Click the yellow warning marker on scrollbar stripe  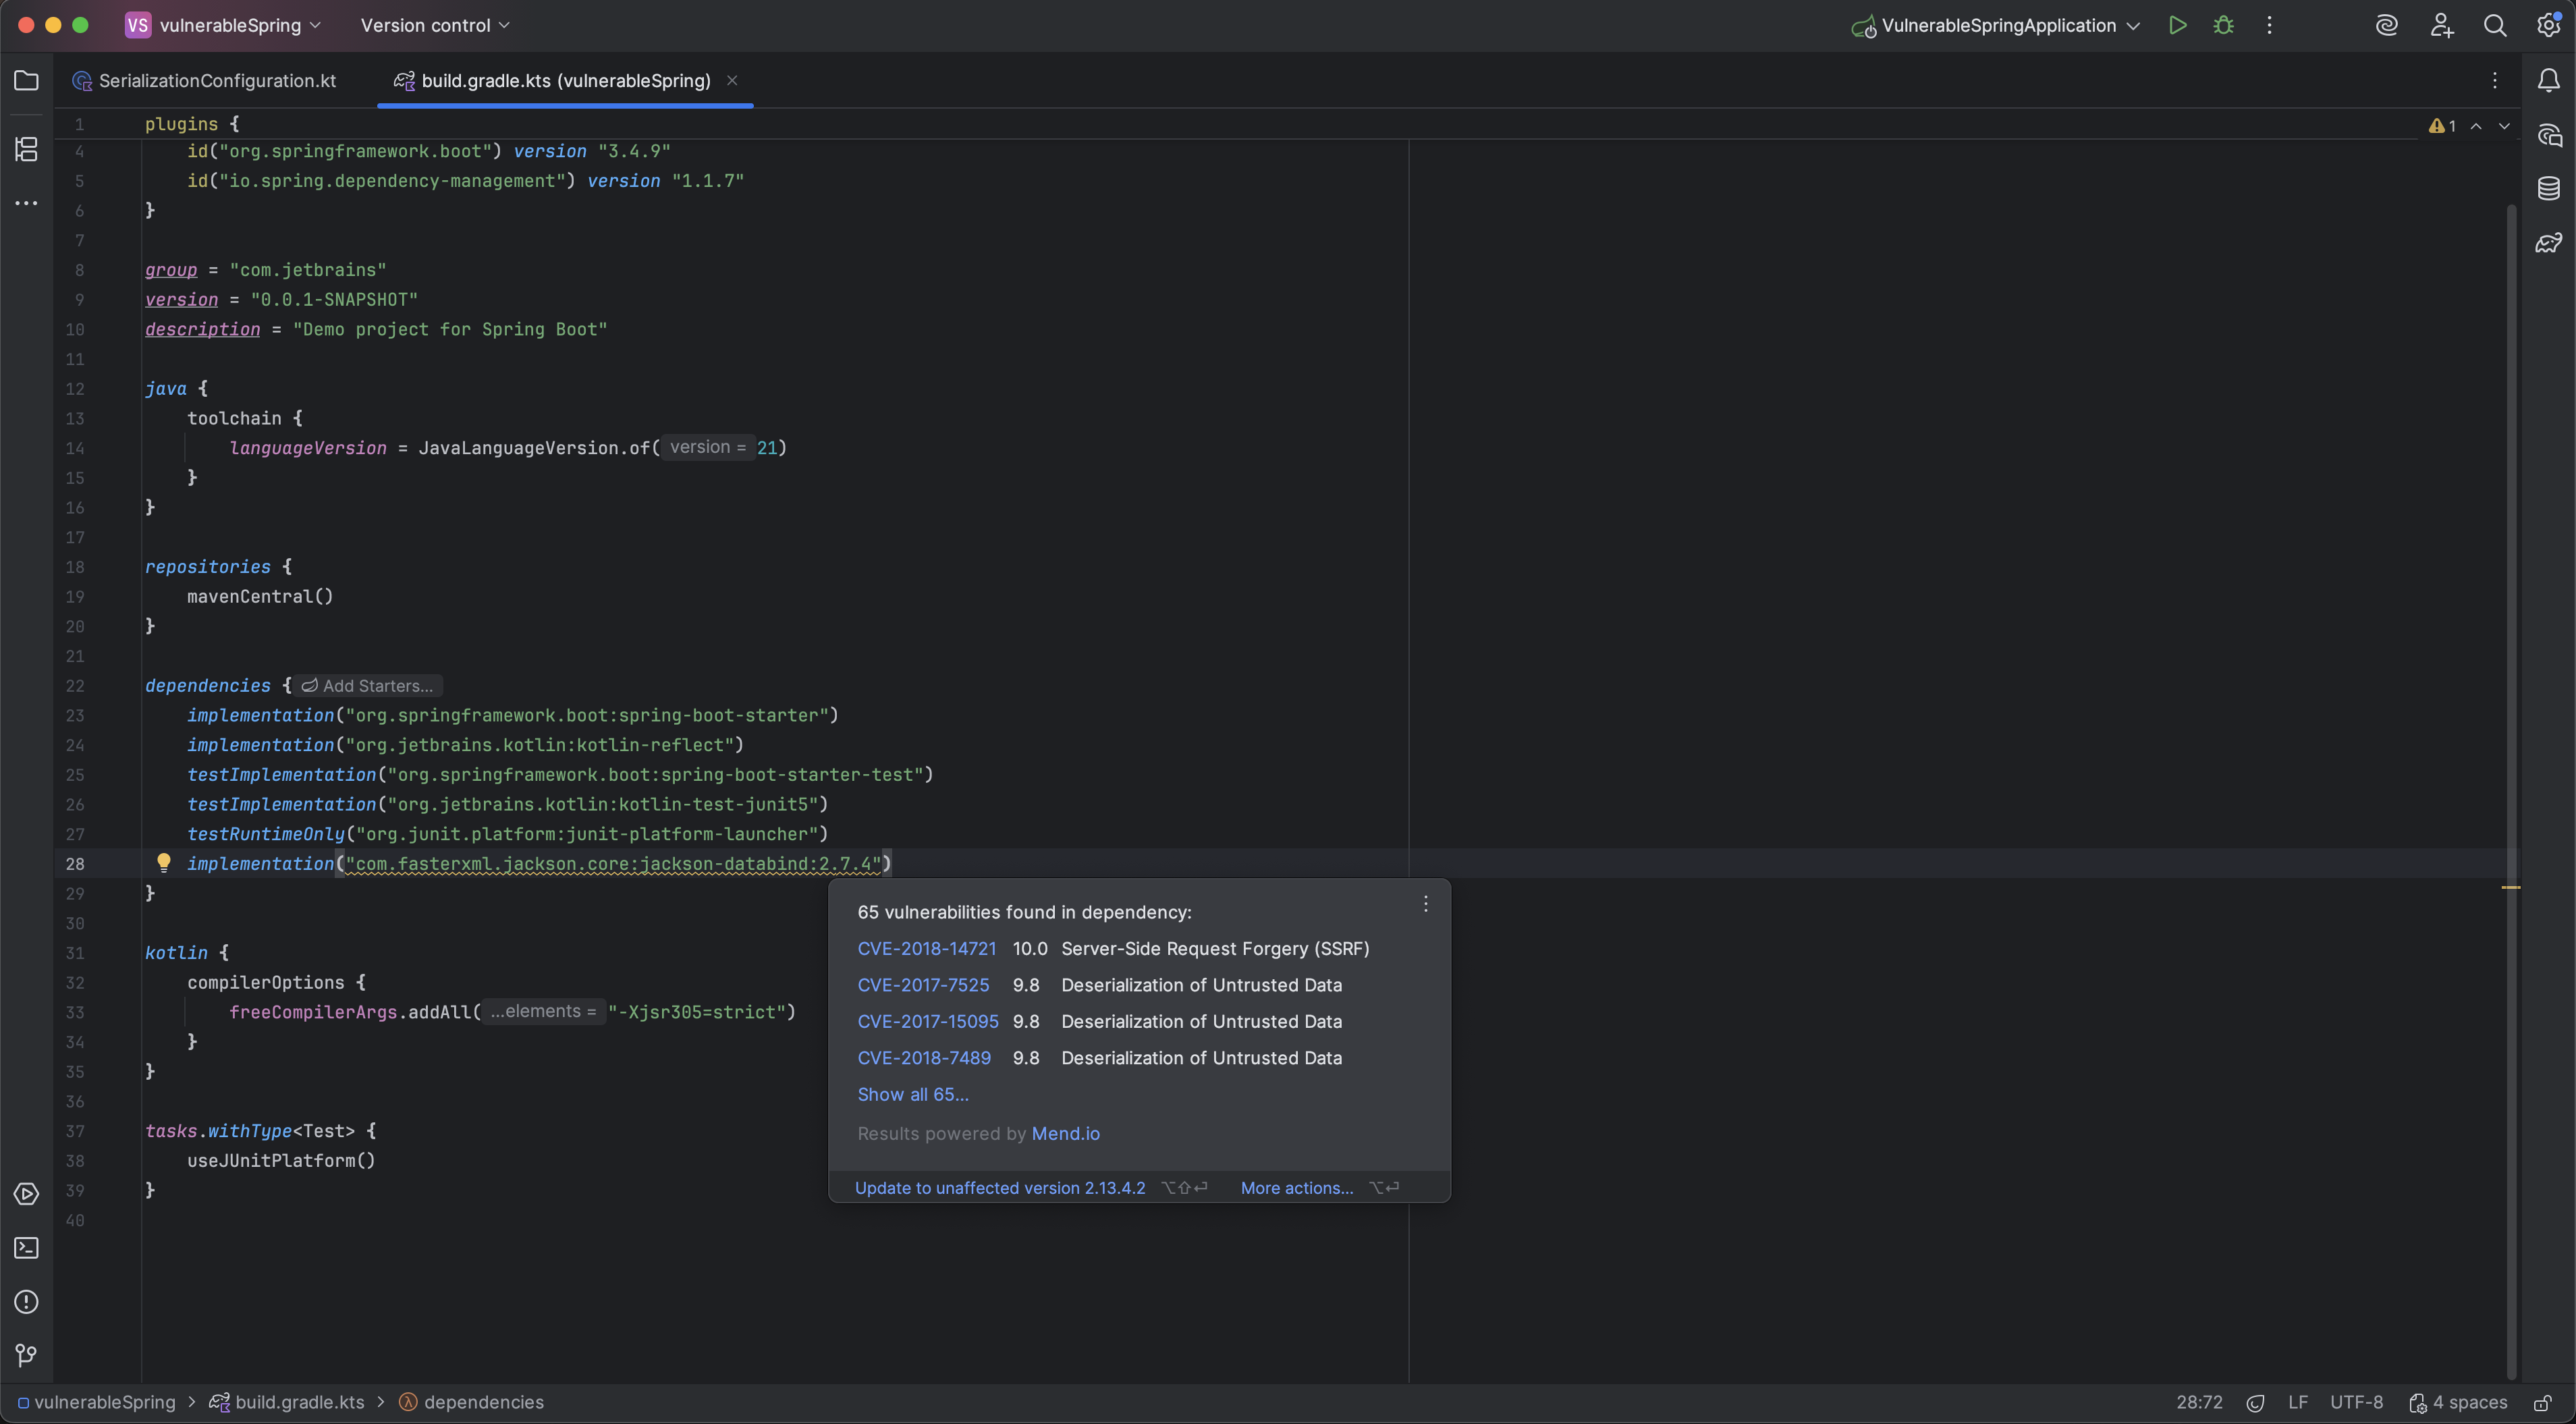pyautogui.click(x=2510, y=887)
